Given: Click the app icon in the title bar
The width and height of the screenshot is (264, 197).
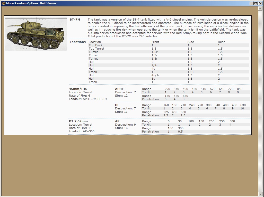Looking at the screenshot, I should tap(3, 3).
